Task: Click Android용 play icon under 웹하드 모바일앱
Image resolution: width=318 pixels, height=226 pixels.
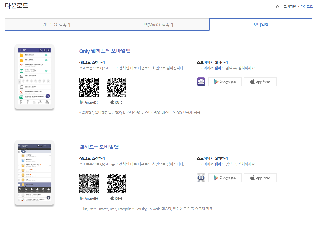Action: [x=82, y=198]
